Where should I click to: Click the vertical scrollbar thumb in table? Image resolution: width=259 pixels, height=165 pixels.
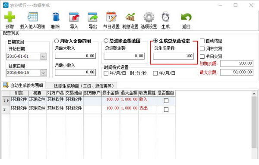[254, 122]
